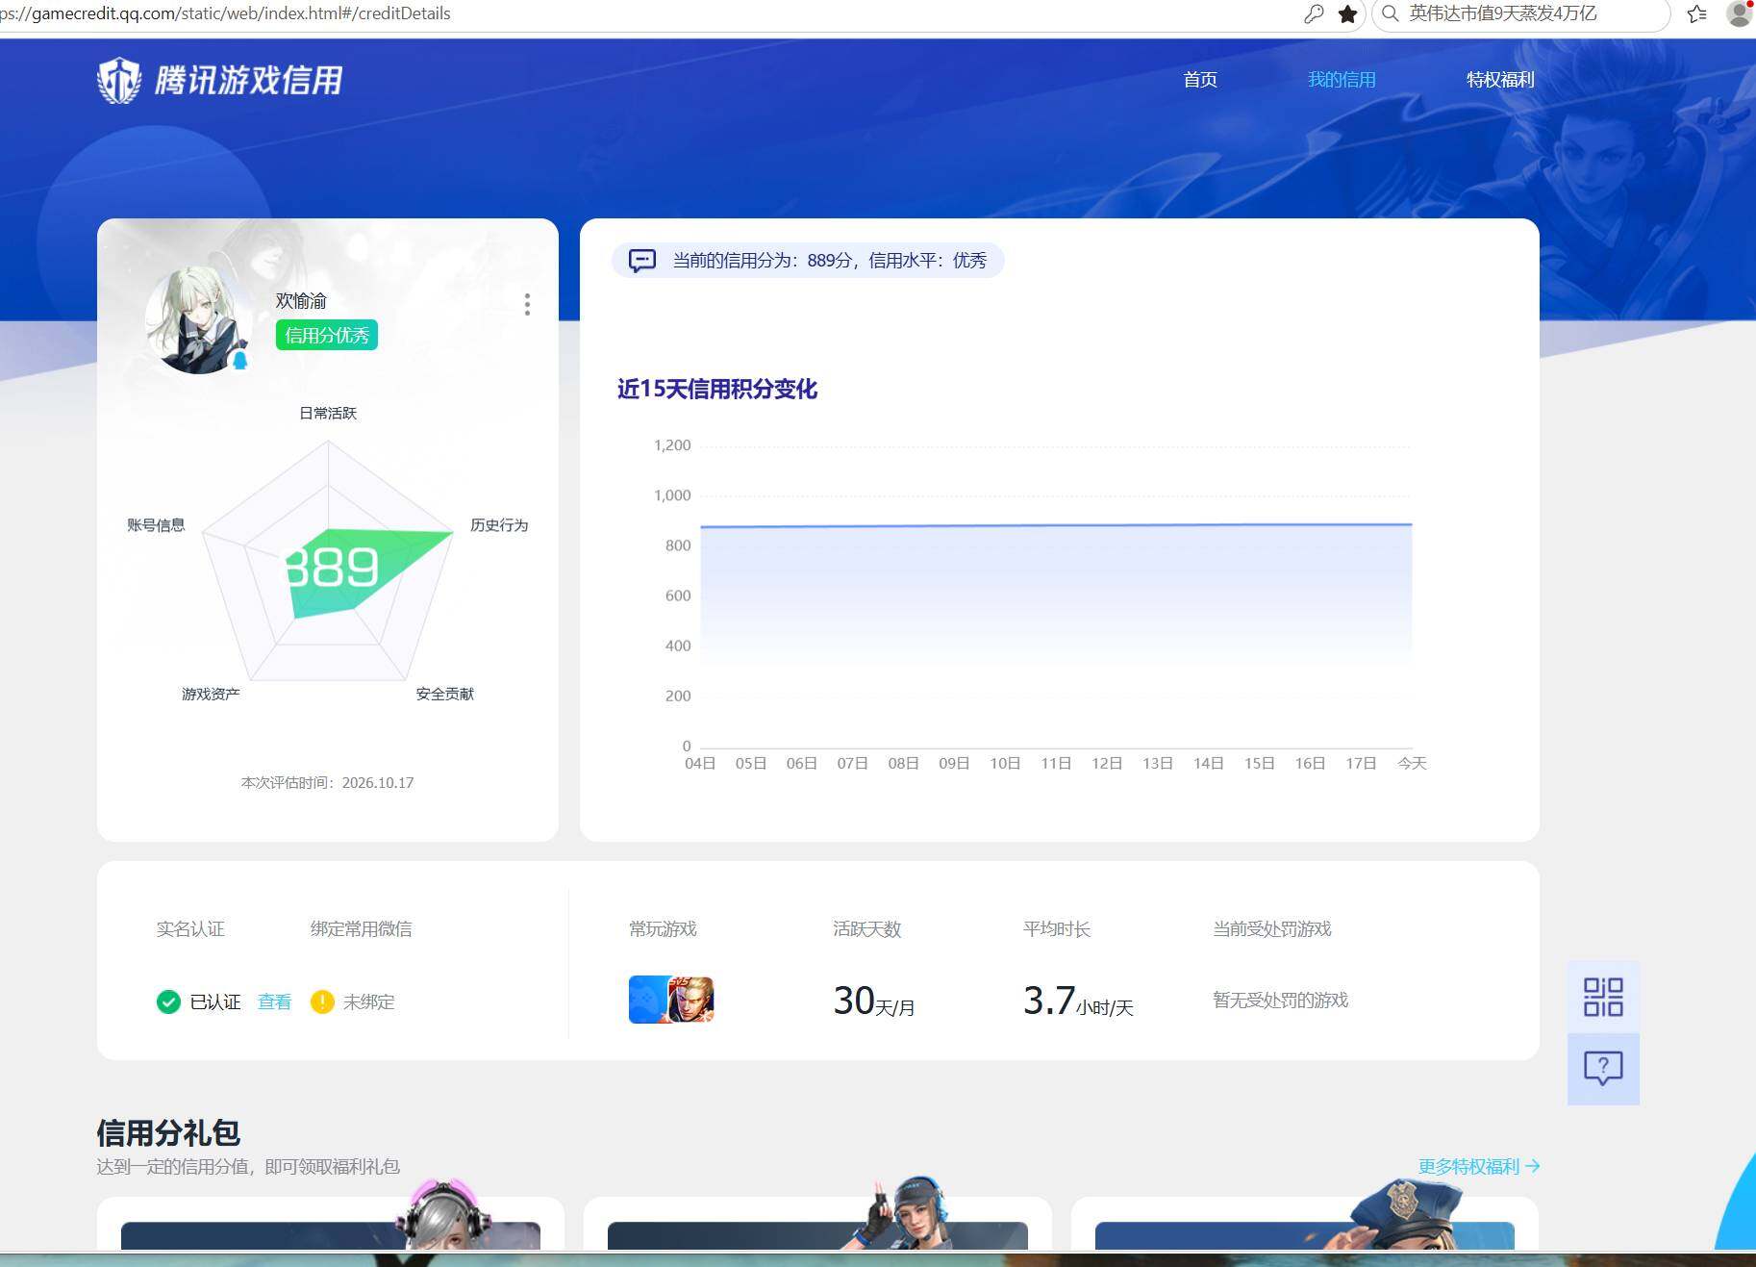Click the browser password key icon
The image size is (1756, 1267).
coord(1314,13)
